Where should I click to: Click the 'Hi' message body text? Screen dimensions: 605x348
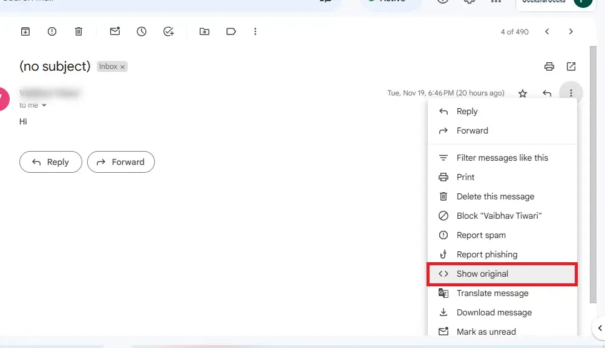[23, 122]
